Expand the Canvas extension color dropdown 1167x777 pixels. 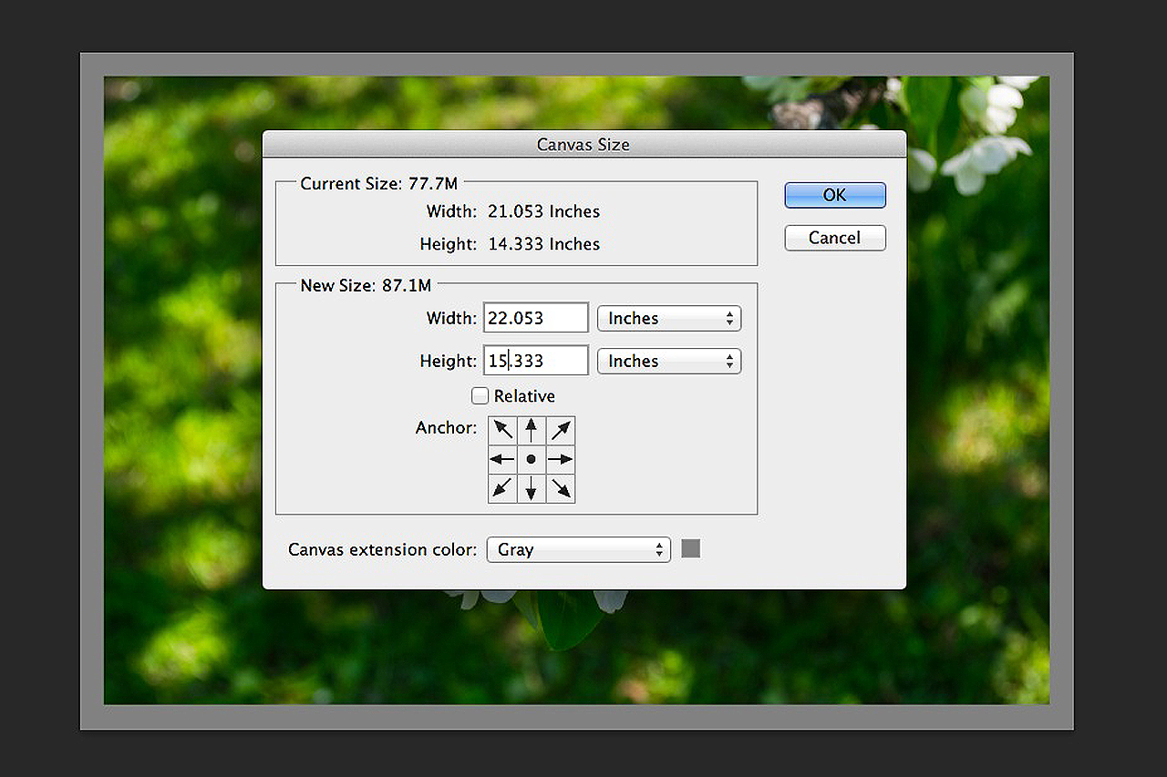(578, 550)
